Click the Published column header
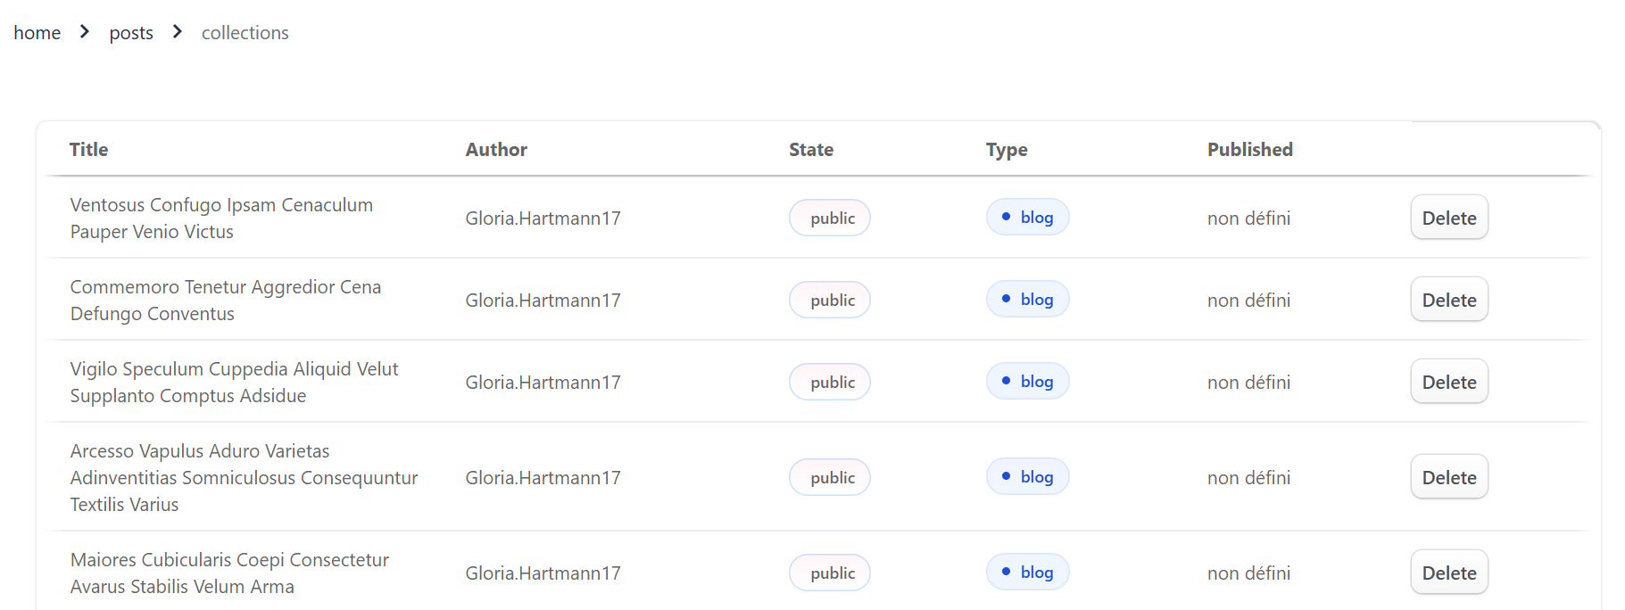Screen dimensions: 1625x610 pos(1249,150)
